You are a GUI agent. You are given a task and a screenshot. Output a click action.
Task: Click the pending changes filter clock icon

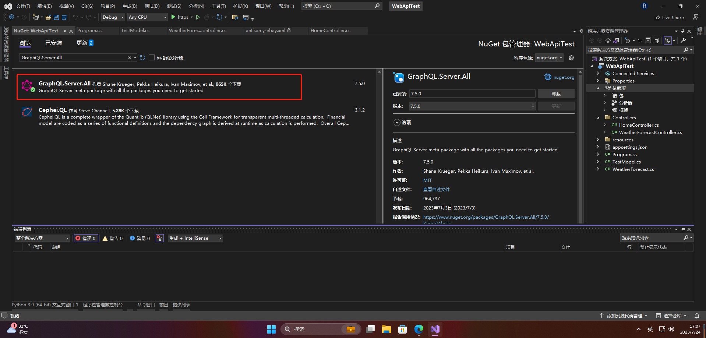[628, 41]
